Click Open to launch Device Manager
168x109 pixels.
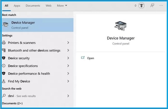click(90, 58)
